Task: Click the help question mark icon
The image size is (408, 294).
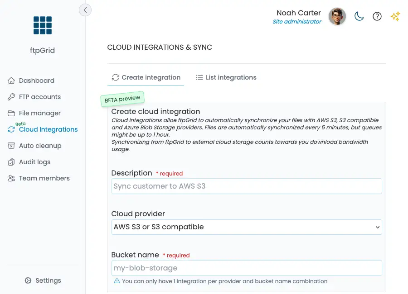Action: (x=377, y=16)
